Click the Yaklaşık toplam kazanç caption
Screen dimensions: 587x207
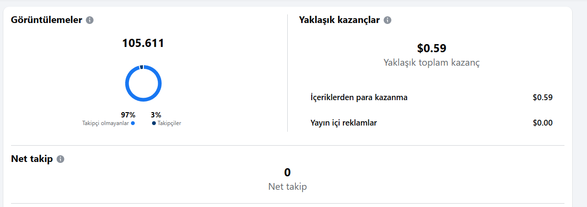tap(432, 63)
